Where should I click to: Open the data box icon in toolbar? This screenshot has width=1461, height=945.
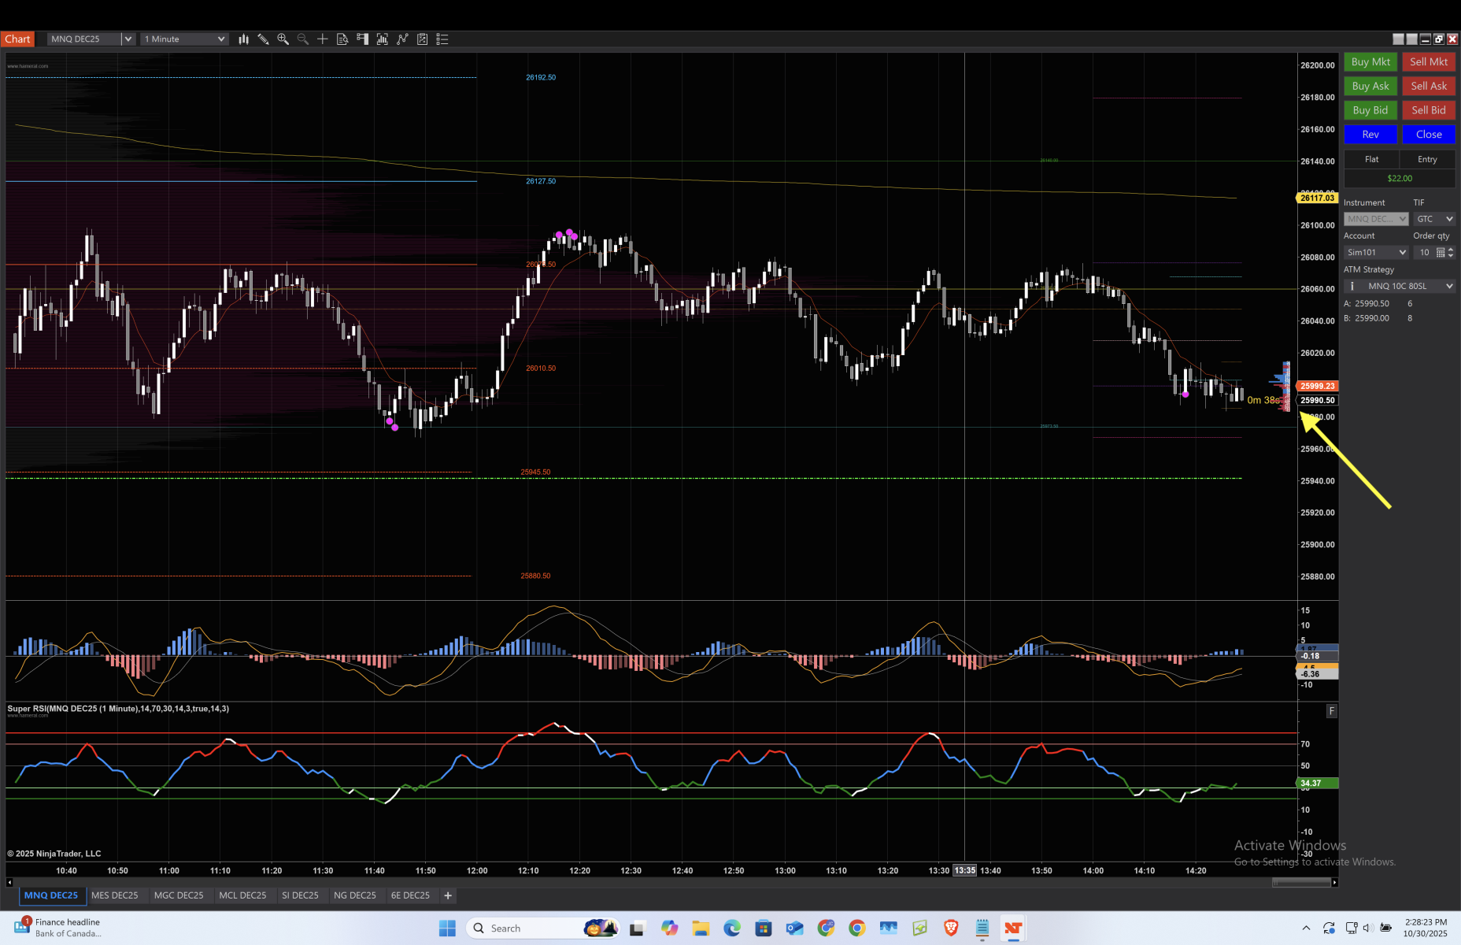tap(342, 39)
